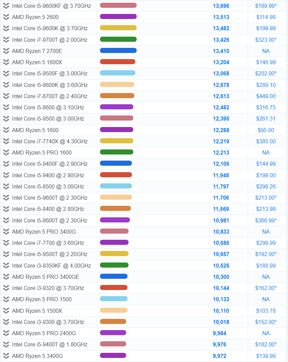Expand the Intel Core i5-8600 3.10GHz chevron
The width and height of the screenshot is (288, 362).
[x=6, y=108]
